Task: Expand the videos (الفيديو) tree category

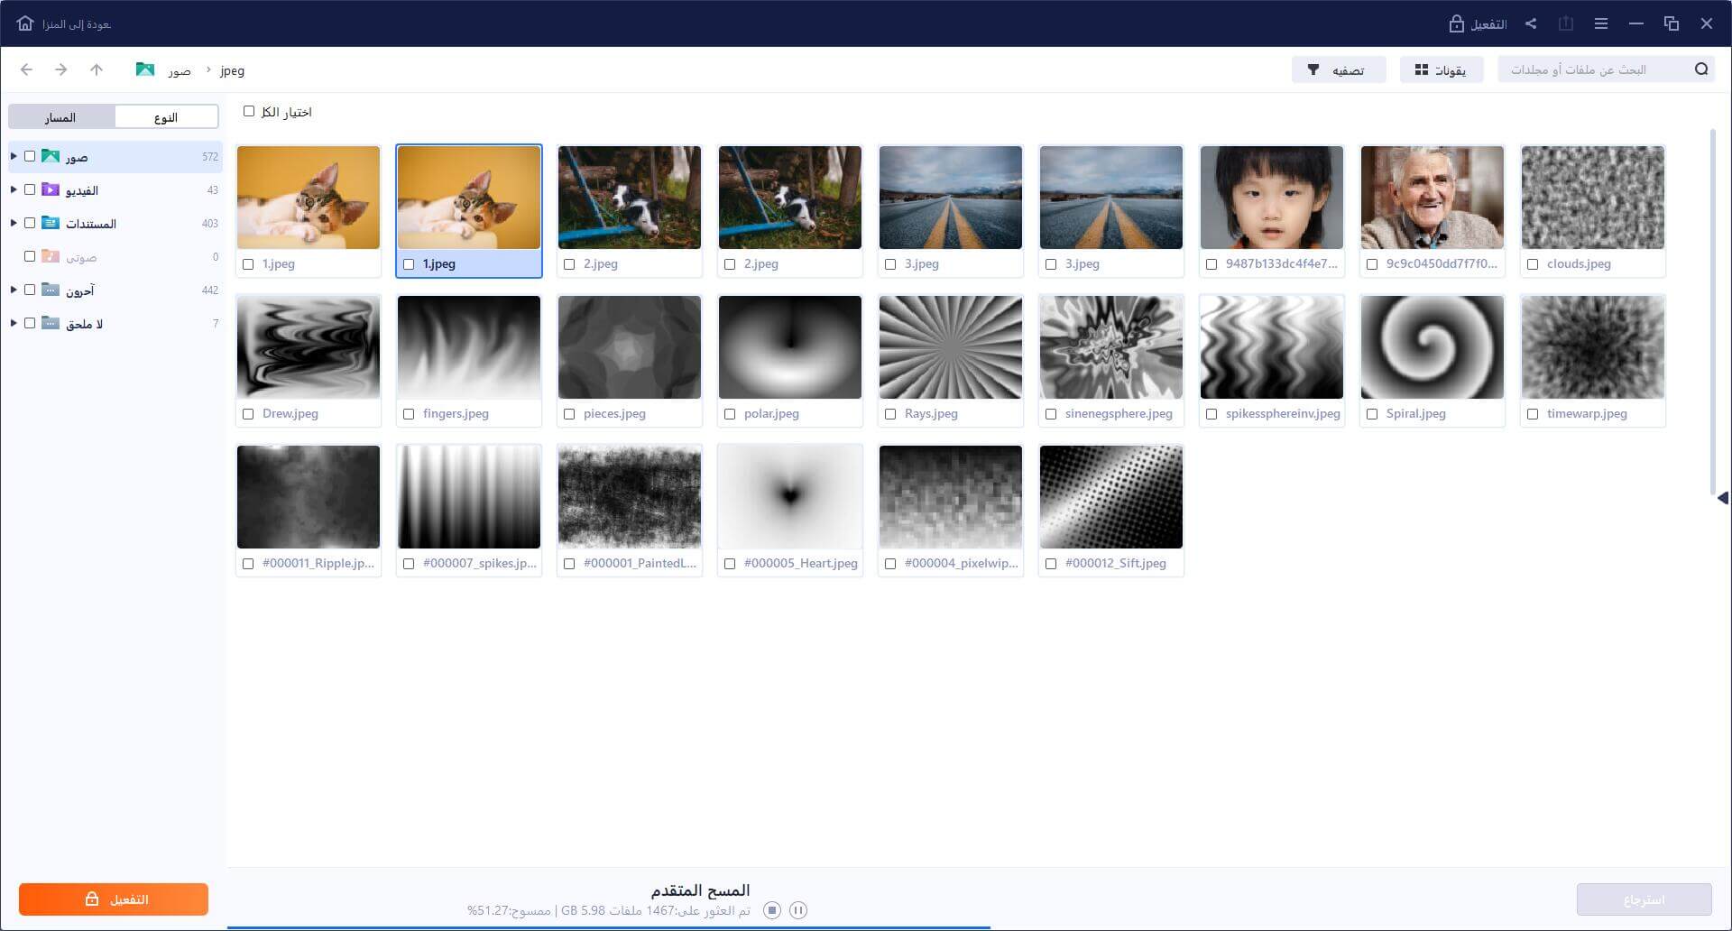Action: 14,189
